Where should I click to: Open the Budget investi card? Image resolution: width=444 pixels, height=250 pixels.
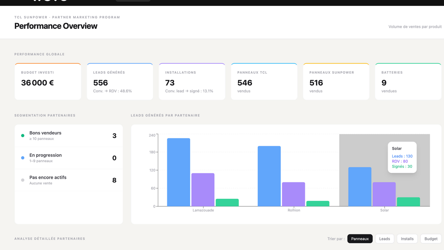(48, 82)
